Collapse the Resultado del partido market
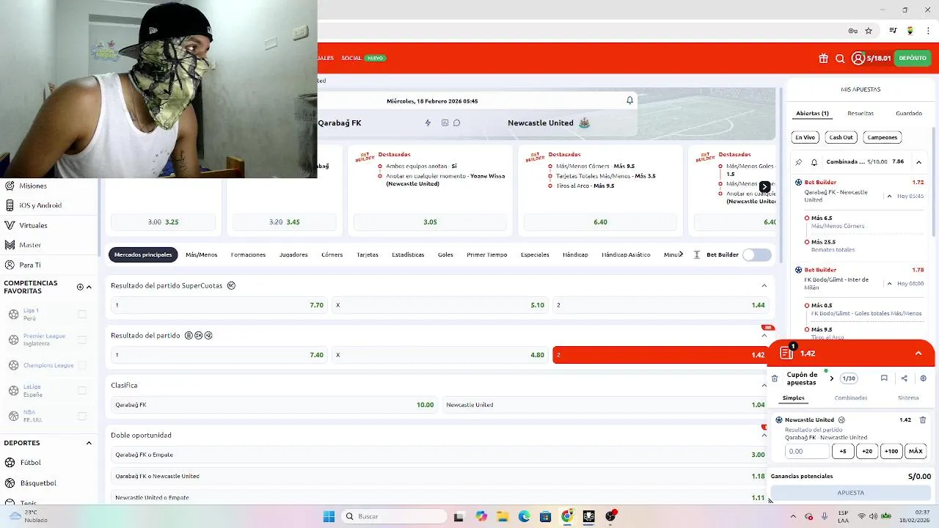This screenshot has height=528, width=939. [x=764, y=335]
